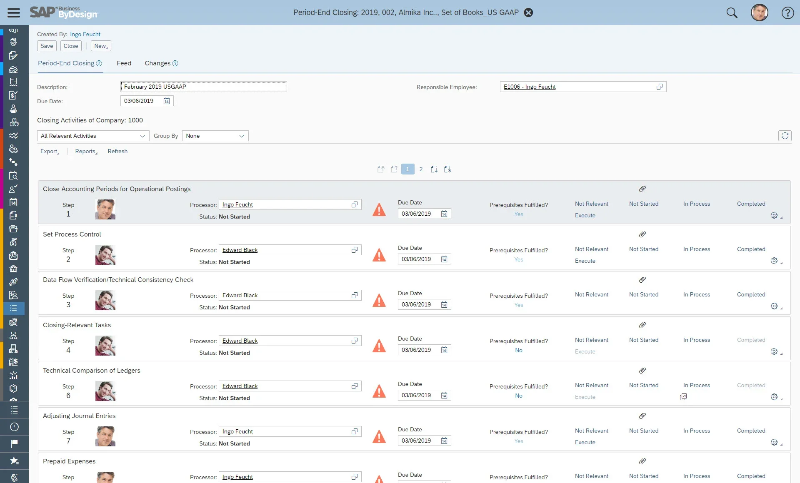Switch to the Changes tab

tap(157, 63)
